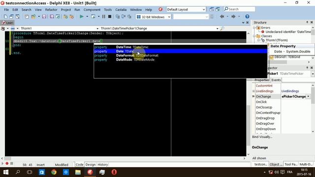Open the Open file dropdown arrow
The height and width of the screenshot is (177, 315).
coord(39,17)
